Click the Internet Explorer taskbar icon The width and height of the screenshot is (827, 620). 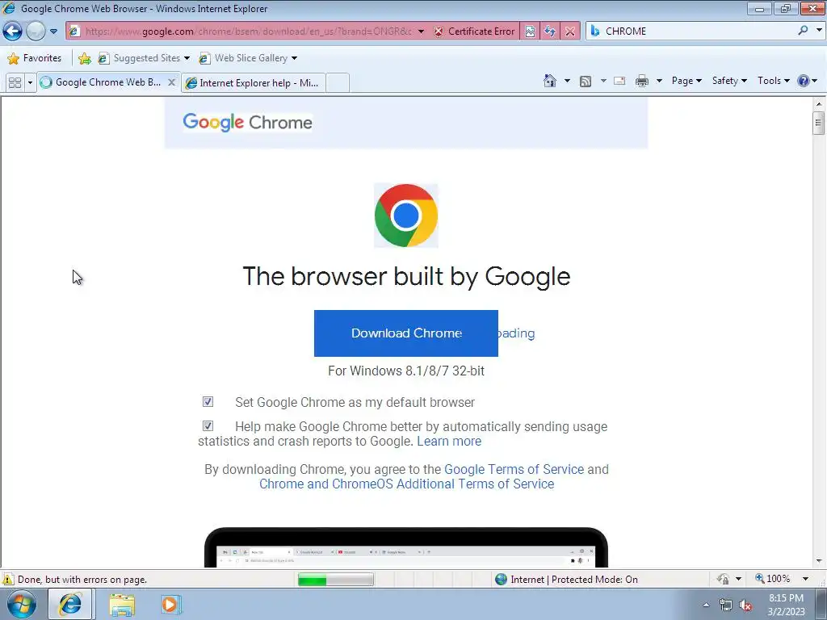point(70,604)
